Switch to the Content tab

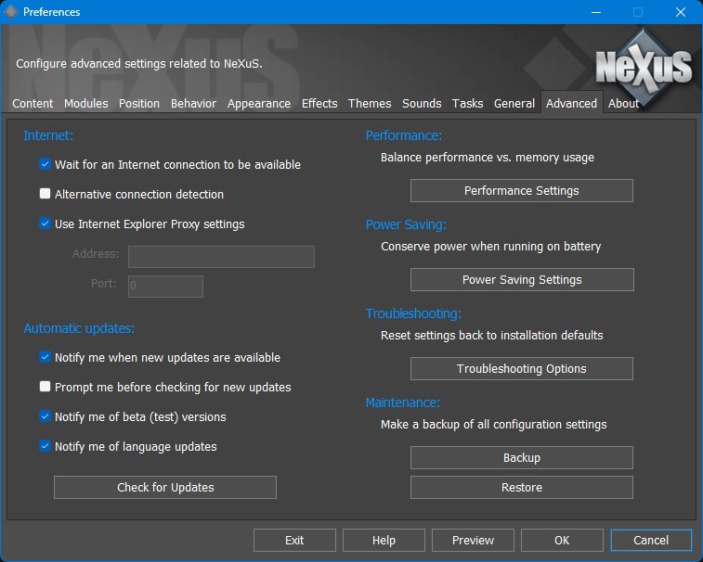pos(33,104)
